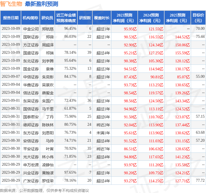The height and width of the screenshot is (193, 206).
Task: Click the 144.52亿 profit forecast
Action: [x=182, y=37]
